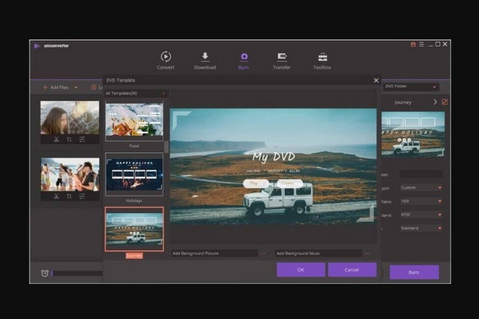The image size is (479, 319).
Task: Click the trim scissors icon under first video
Action: (x=56, y=140)
